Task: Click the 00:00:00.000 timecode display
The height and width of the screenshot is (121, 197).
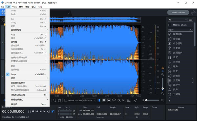Action: click(x=13, y=111)
